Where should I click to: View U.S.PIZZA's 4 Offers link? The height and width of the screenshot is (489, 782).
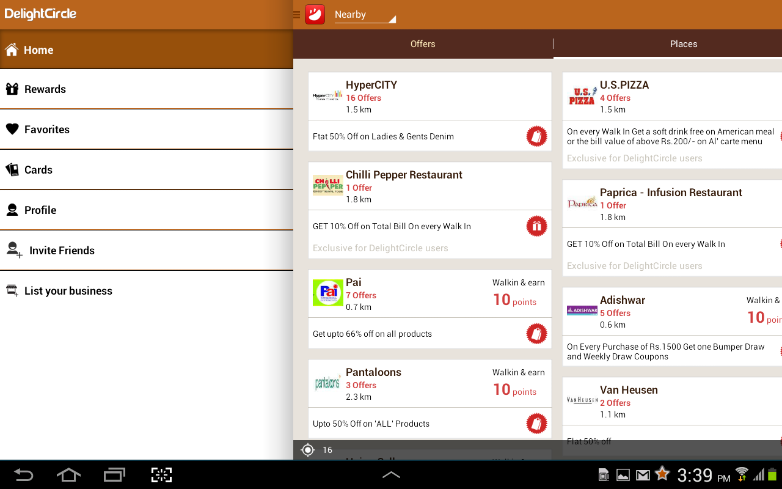[615, 98]
